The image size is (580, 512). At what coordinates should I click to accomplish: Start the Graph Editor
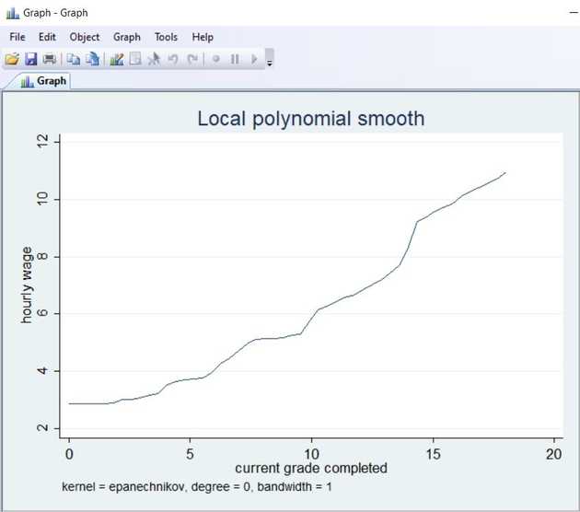pyautogui.click(x=117, y=59)
